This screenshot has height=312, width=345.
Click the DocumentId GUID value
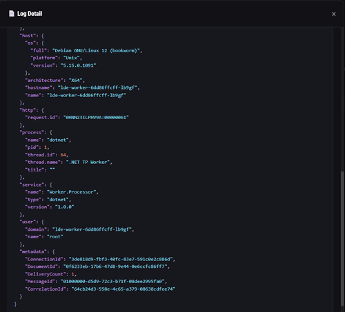click(115, 267)
